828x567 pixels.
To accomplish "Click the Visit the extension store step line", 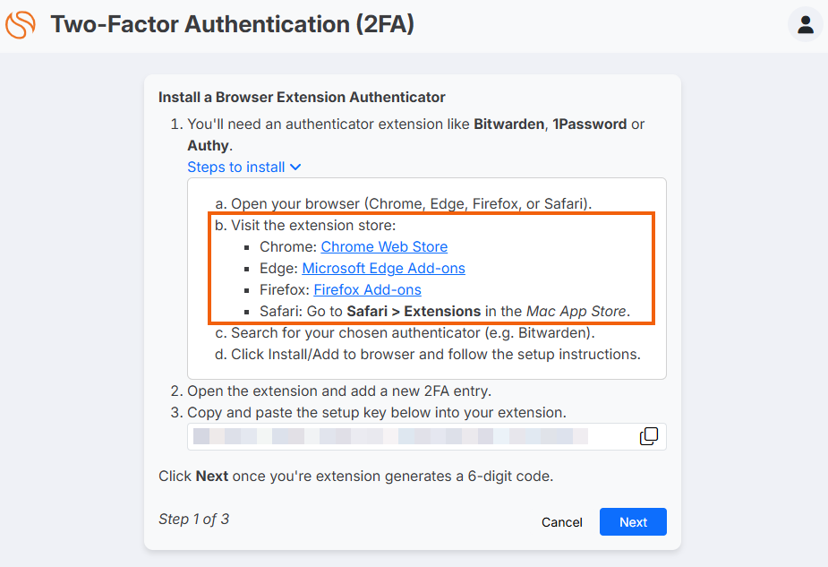I will coord(305,225).
